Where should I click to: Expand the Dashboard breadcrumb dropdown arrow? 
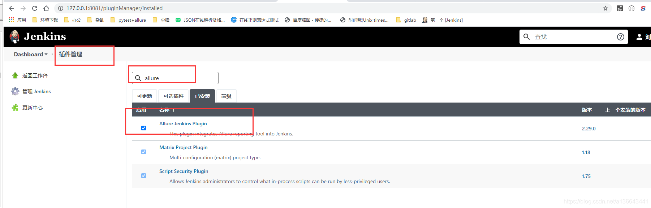click(46, 55)
